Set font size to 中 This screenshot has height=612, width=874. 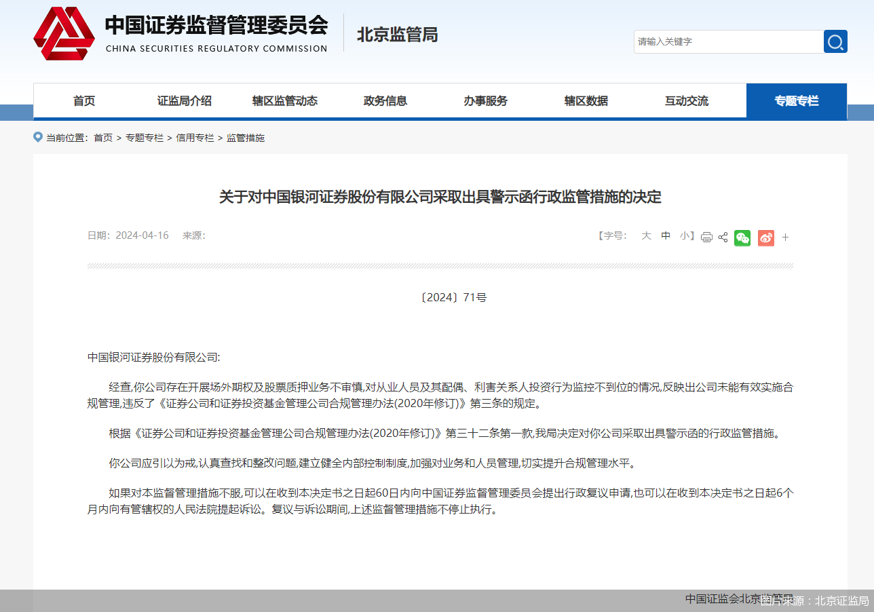(665, 235)
